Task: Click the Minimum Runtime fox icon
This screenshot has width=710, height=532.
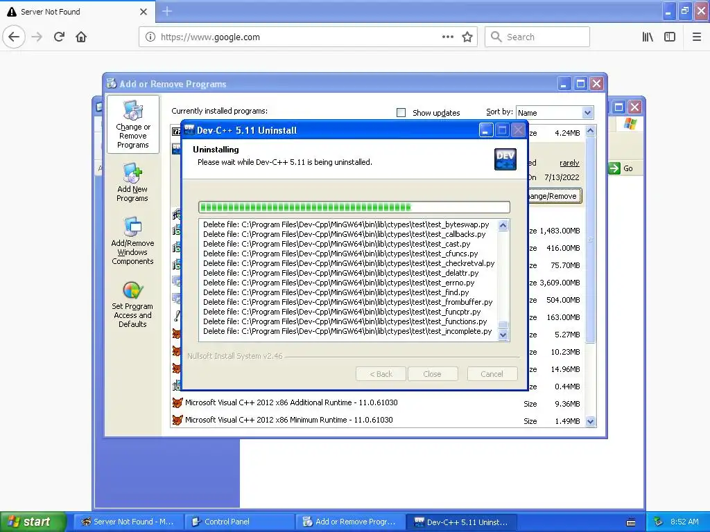Action: 177,420
